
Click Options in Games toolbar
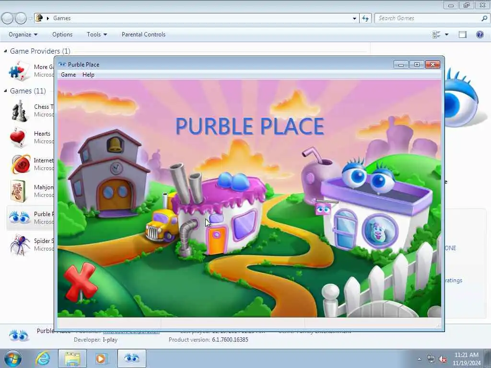62,34
